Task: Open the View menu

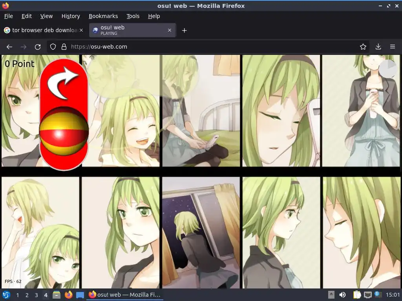Action: (x=46, y=16)
